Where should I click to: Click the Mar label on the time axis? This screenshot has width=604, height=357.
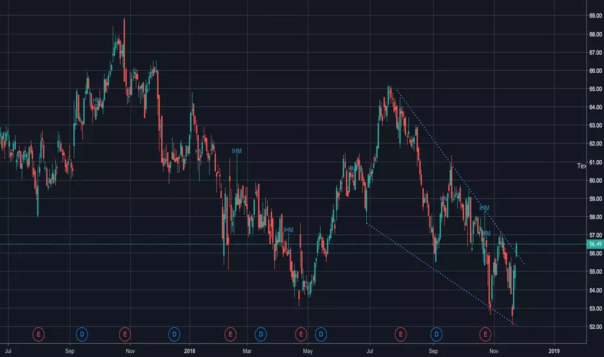[x=247, y=351]
